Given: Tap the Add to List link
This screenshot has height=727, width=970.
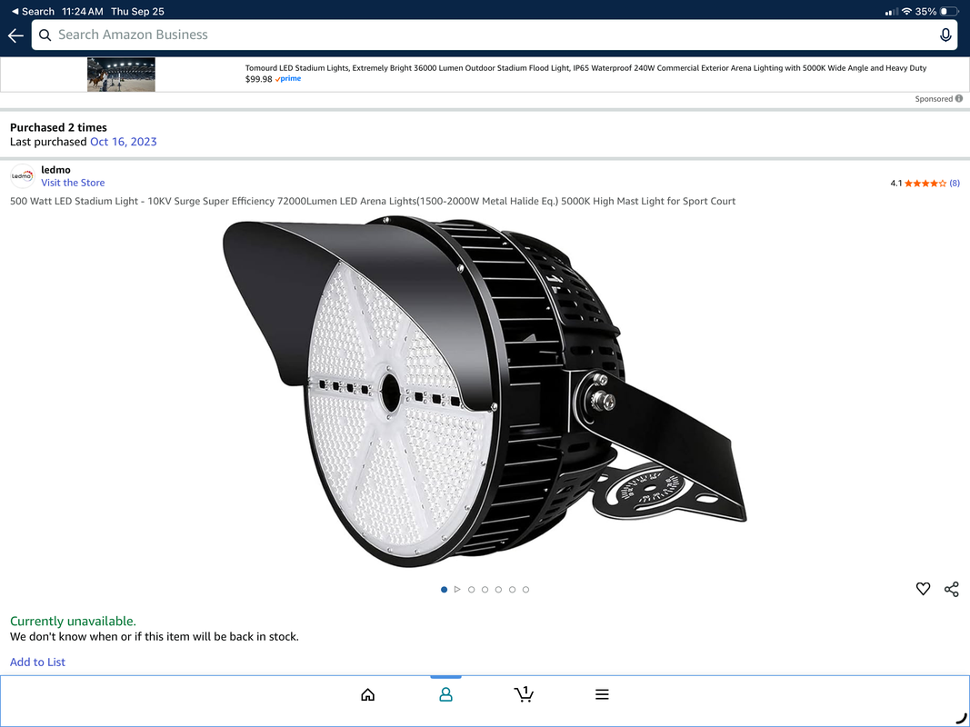Looking at the screenshot, I should (37, 662).
